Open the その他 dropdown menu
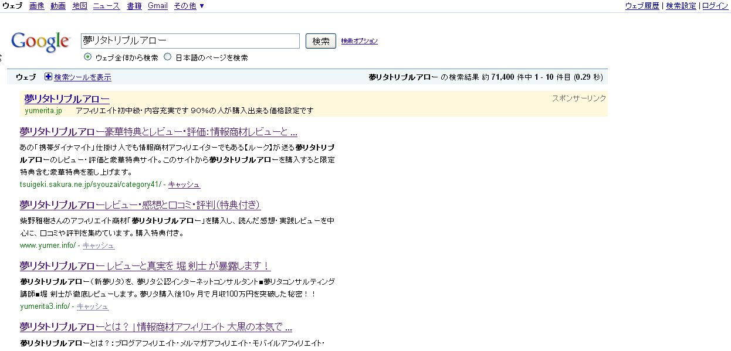The height and width of the screenshot is (351, 731). [x=189, y=6]
